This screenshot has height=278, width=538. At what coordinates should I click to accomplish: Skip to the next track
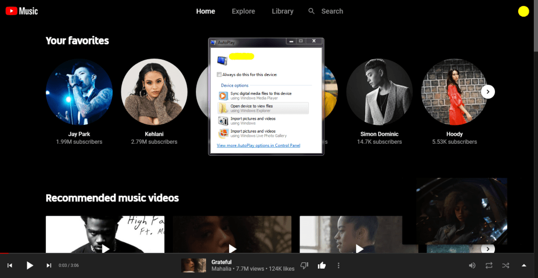(x=49, y=265)
